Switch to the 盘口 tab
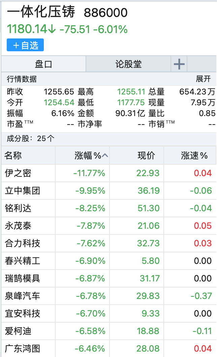 point(43,64)
